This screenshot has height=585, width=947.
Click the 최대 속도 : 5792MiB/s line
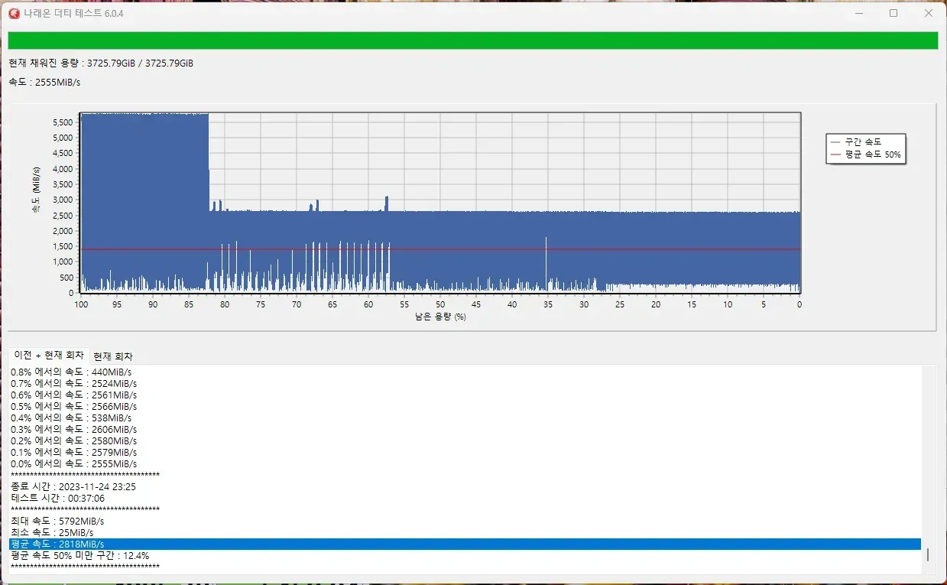[57, 521]
